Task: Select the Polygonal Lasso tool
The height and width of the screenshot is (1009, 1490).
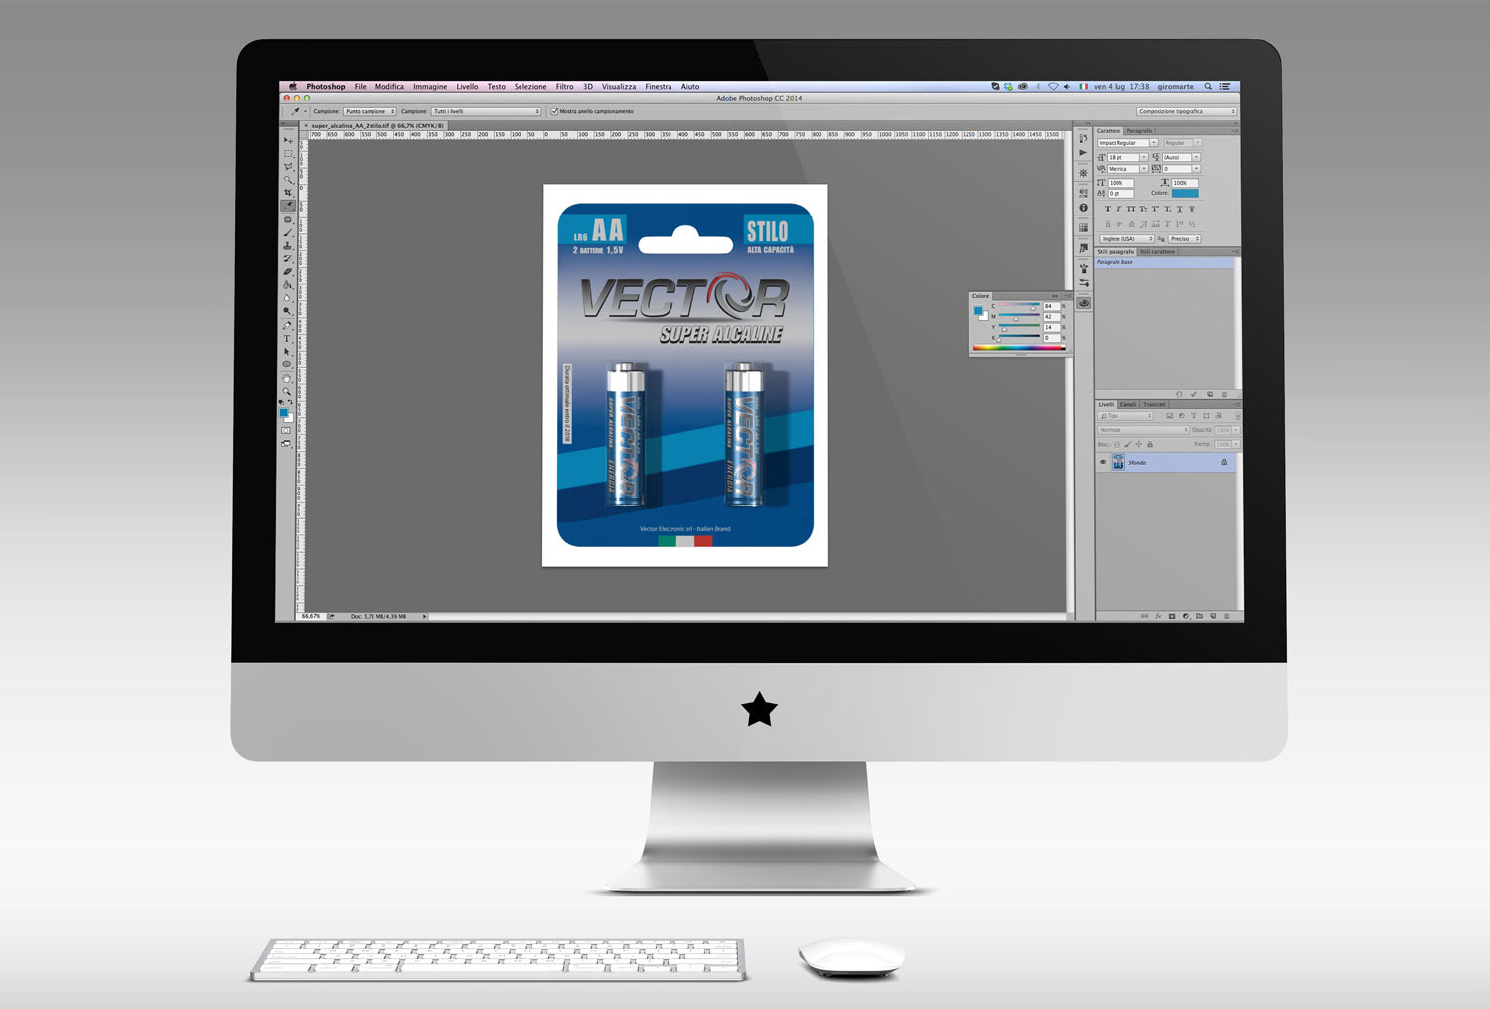Action: click(x=288, y=166)
